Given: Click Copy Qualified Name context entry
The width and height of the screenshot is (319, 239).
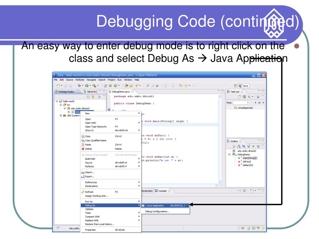Looking at the screenshot, I should coord(111,140).
